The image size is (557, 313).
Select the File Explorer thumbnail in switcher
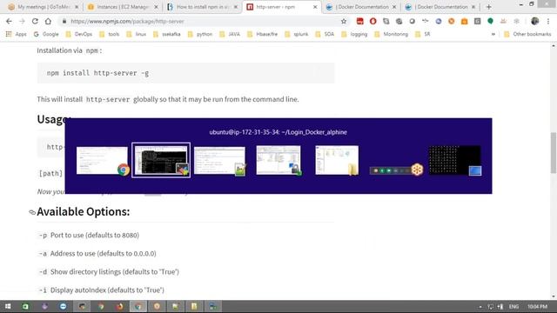337,160
